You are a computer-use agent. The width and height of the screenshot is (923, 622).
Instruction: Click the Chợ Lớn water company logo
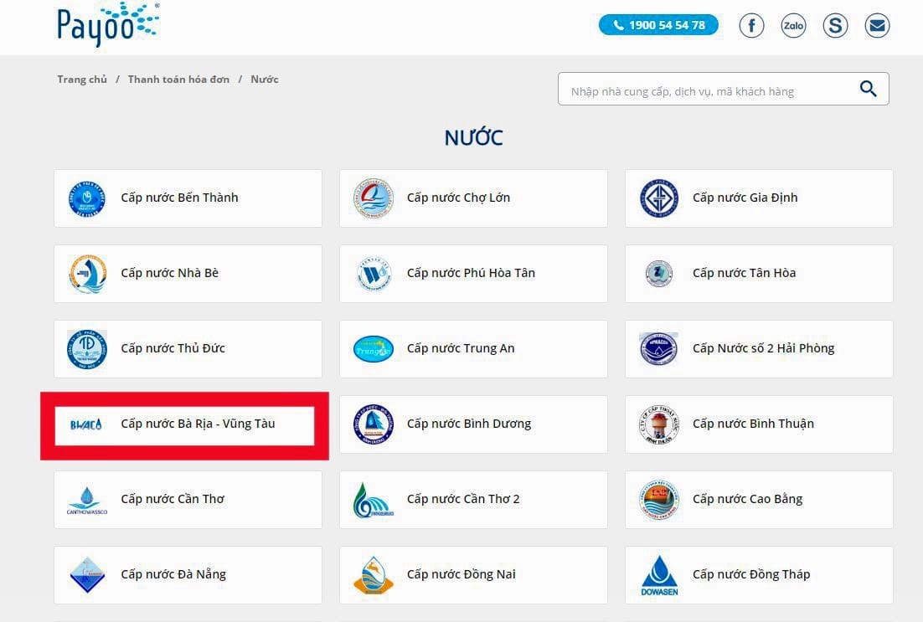(374, 199)
